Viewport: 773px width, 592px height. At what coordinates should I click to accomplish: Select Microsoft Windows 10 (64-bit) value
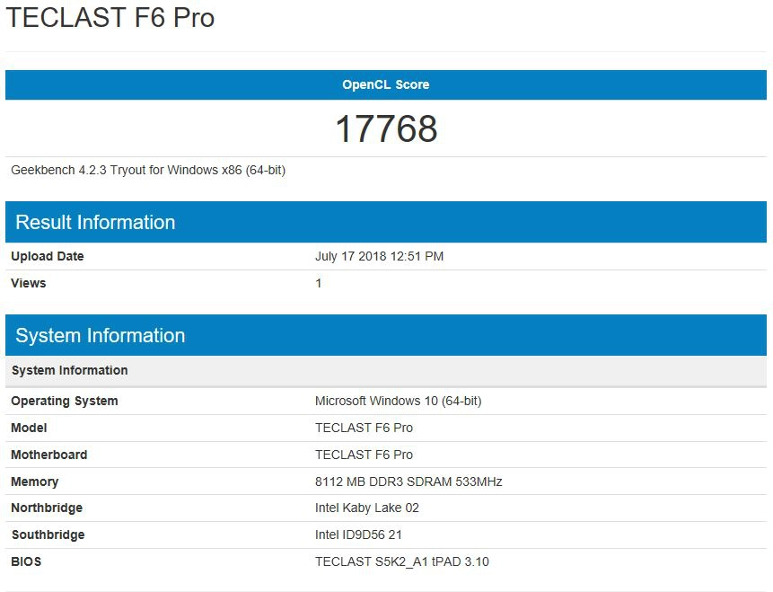399,401
